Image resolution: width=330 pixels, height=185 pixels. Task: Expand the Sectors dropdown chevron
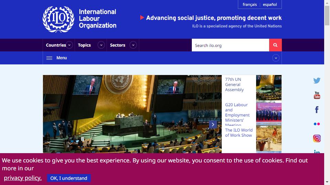tap(133, 45)
